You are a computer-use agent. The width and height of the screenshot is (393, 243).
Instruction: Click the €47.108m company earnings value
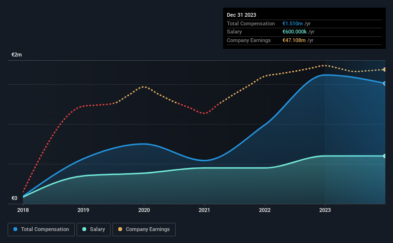coord(294,40)
